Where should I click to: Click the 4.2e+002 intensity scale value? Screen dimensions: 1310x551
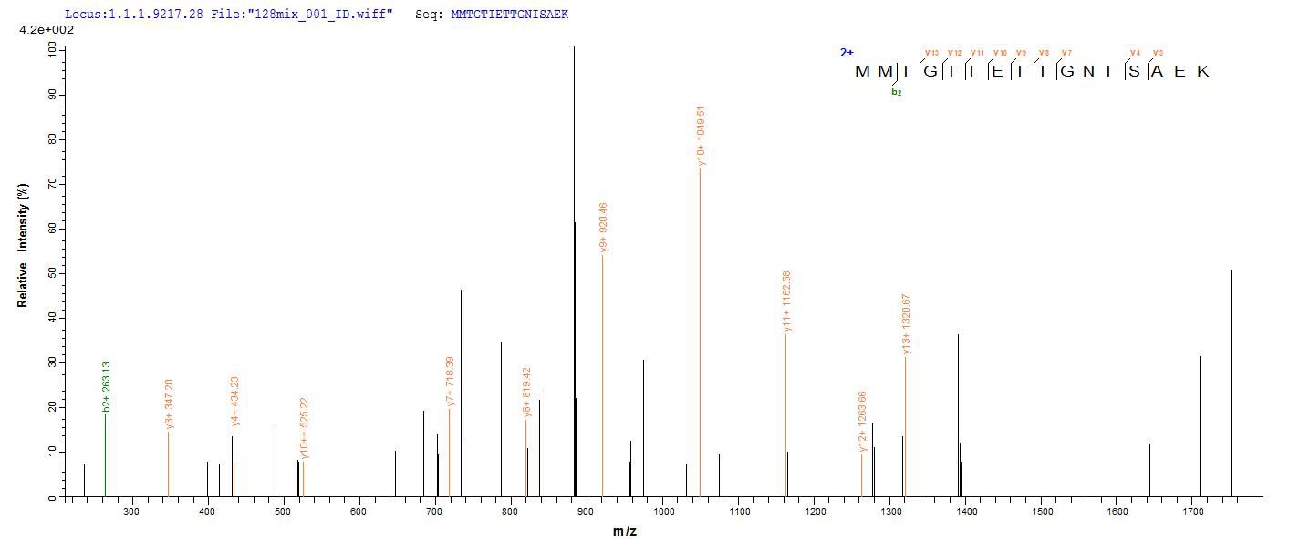pyautogui.click(x=47, y=30)
